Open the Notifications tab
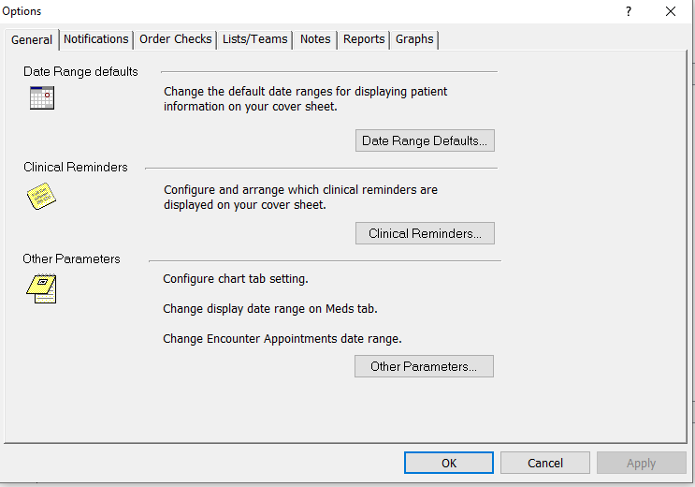 96,39
